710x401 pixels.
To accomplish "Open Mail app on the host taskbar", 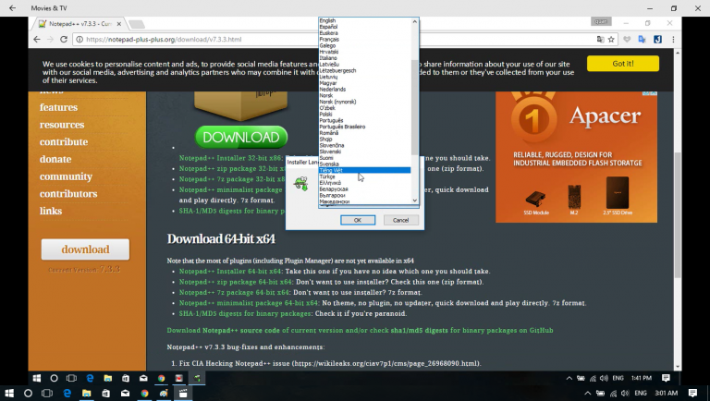I will click(x=125, y=394).
